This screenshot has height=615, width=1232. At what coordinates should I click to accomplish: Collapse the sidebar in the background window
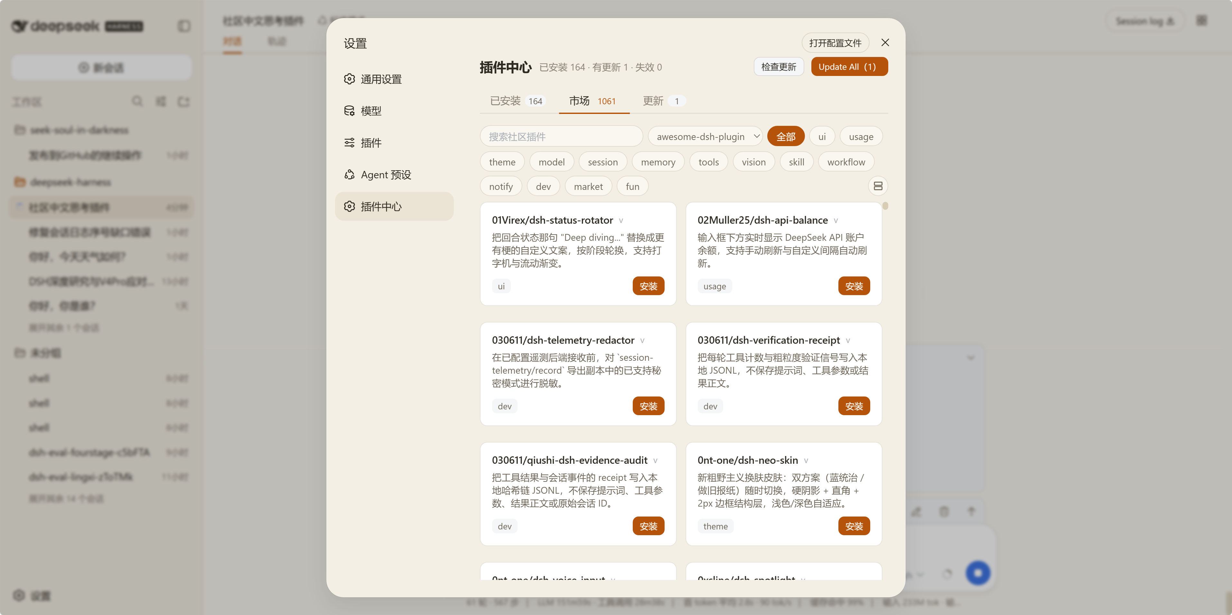pyautogui.click(x=184, y=26)
